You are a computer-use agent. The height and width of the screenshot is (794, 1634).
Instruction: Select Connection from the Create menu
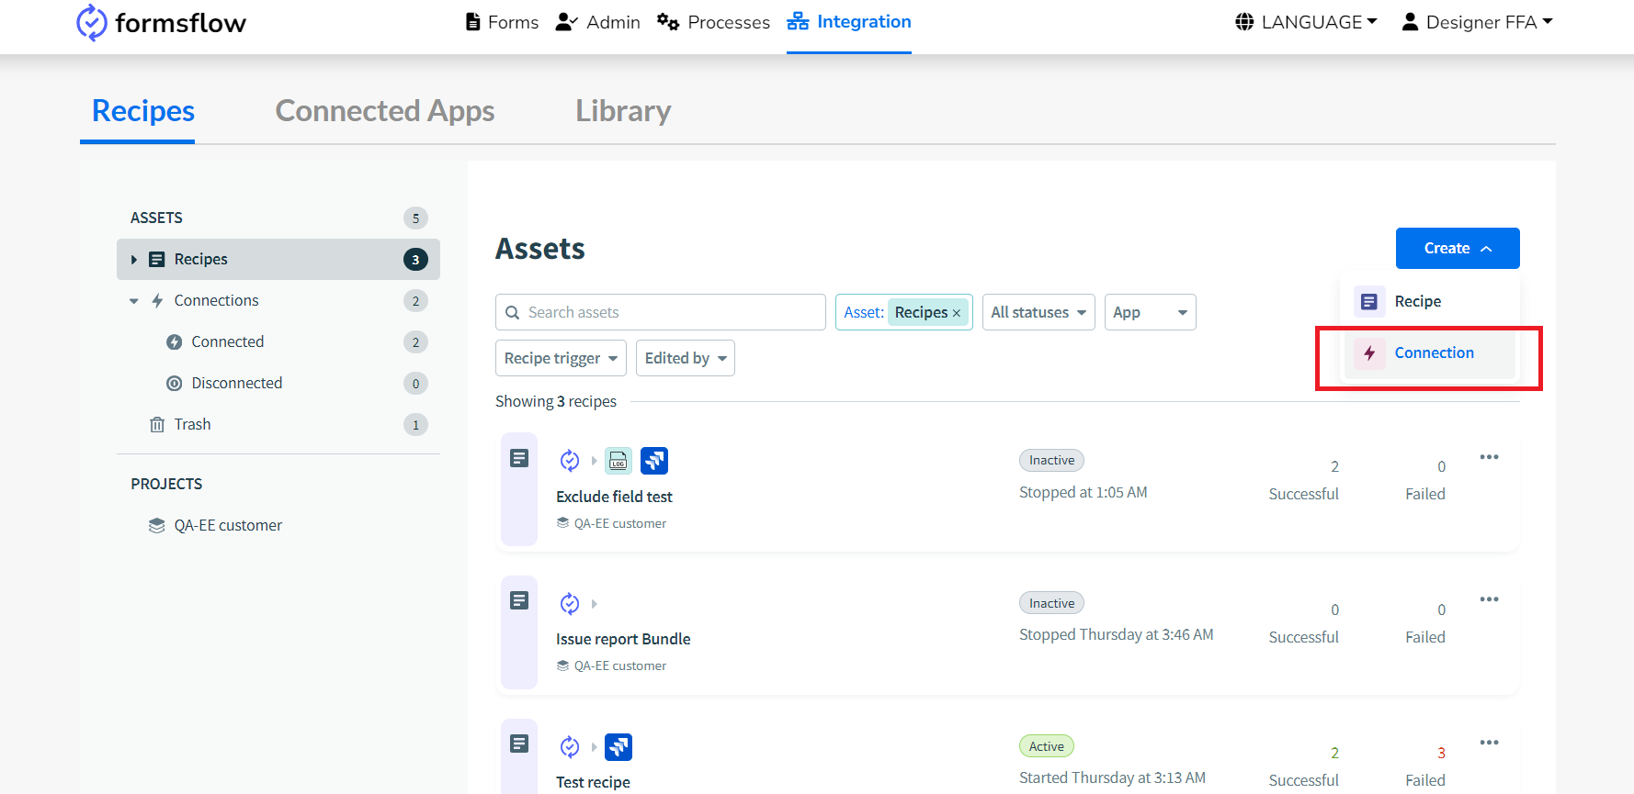(1430, 353)
